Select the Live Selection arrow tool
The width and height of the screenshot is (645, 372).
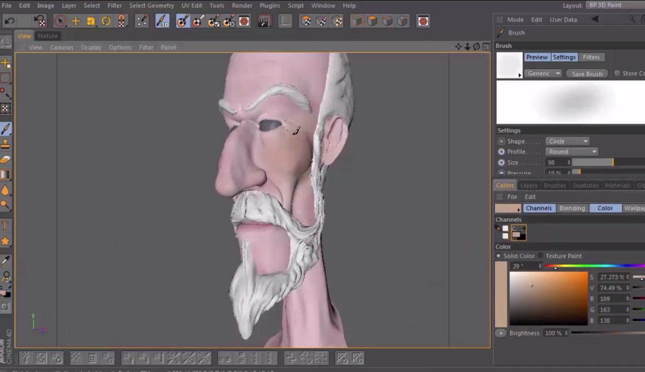point(60,21)
